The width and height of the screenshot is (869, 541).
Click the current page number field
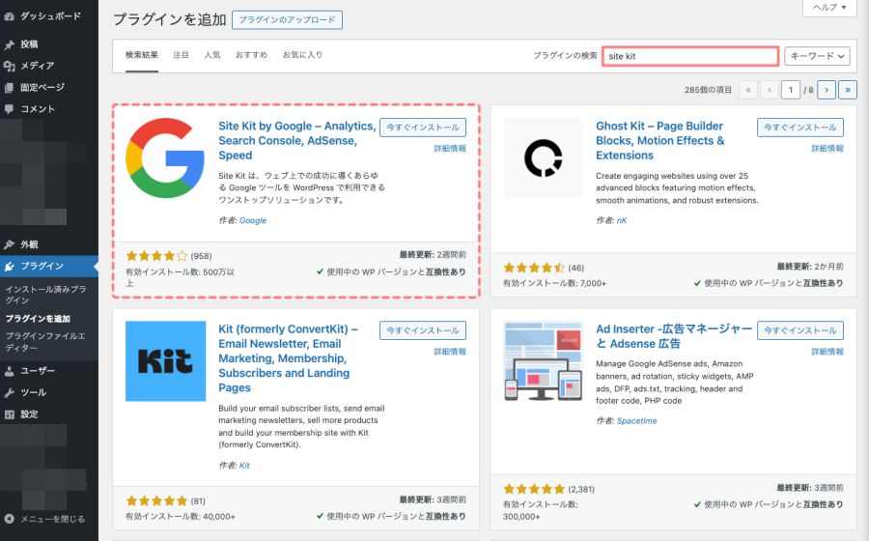coord(791,90)
